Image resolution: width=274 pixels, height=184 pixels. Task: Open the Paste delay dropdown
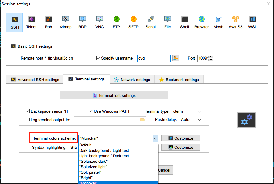(199, 120)
